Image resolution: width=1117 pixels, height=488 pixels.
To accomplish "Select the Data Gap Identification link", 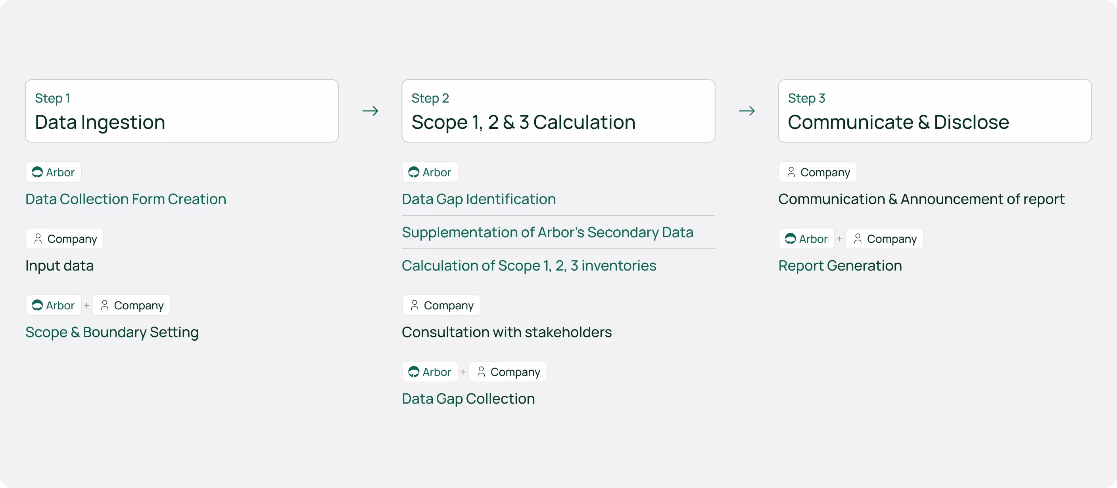I will point(479,199).
